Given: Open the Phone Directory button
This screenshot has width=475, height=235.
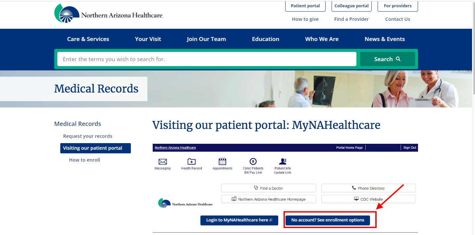Looking at the screenshot, I should click(368, 188).
